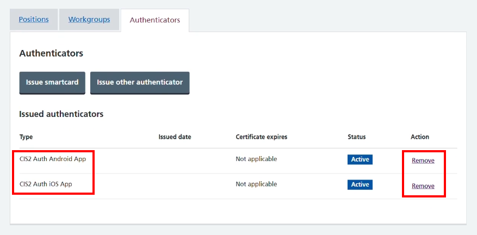Click the Issued date column header
This screenshot has width=477, height=235.
click(x=175, y=137)
